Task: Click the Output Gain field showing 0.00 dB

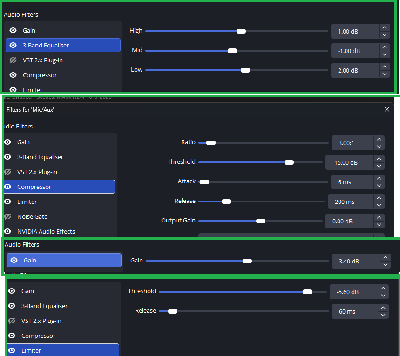Action: [x=350, y=221]
